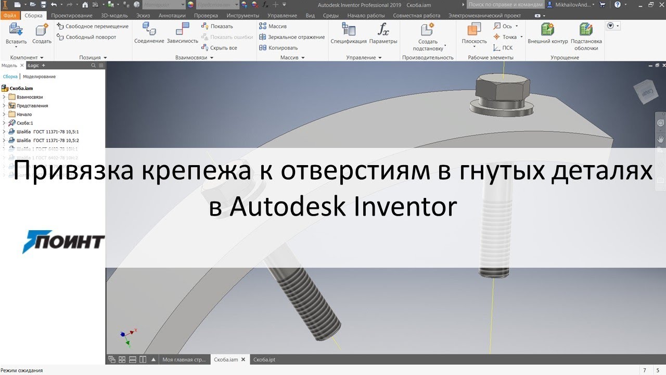666x375 pixels.
Task: Click the Точка work point tool
Action: point(505,37)
